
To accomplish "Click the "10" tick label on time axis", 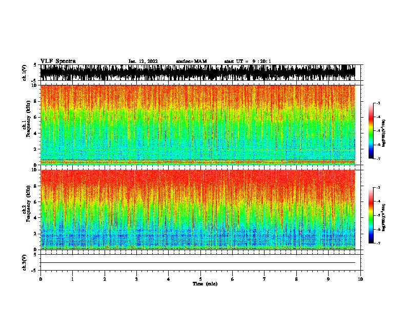I will point(360,279).
